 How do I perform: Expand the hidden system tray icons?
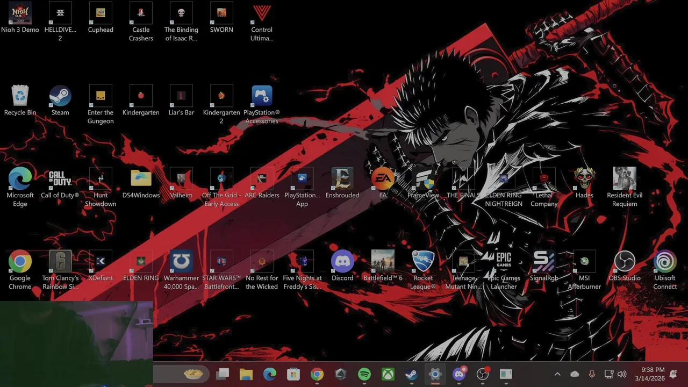click(557, 374)
